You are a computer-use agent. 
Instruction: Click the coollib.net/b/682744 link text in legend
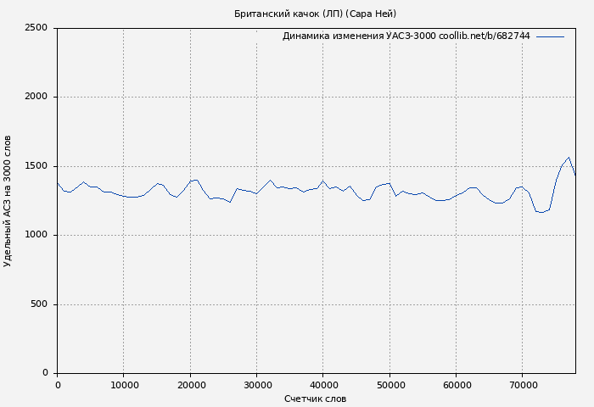tap(485, 36)
